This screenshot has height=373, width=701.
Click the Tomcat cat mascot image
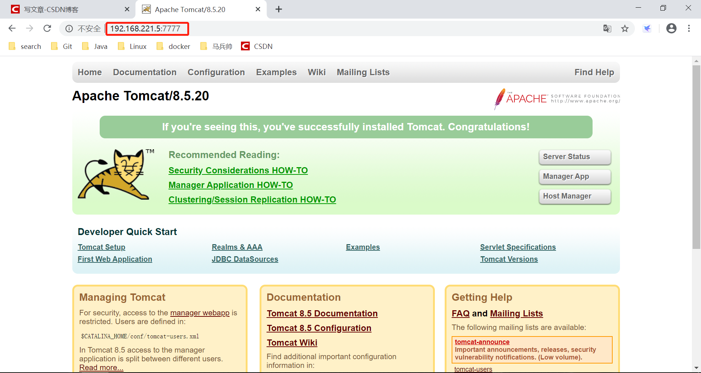[x=116, y=174]
